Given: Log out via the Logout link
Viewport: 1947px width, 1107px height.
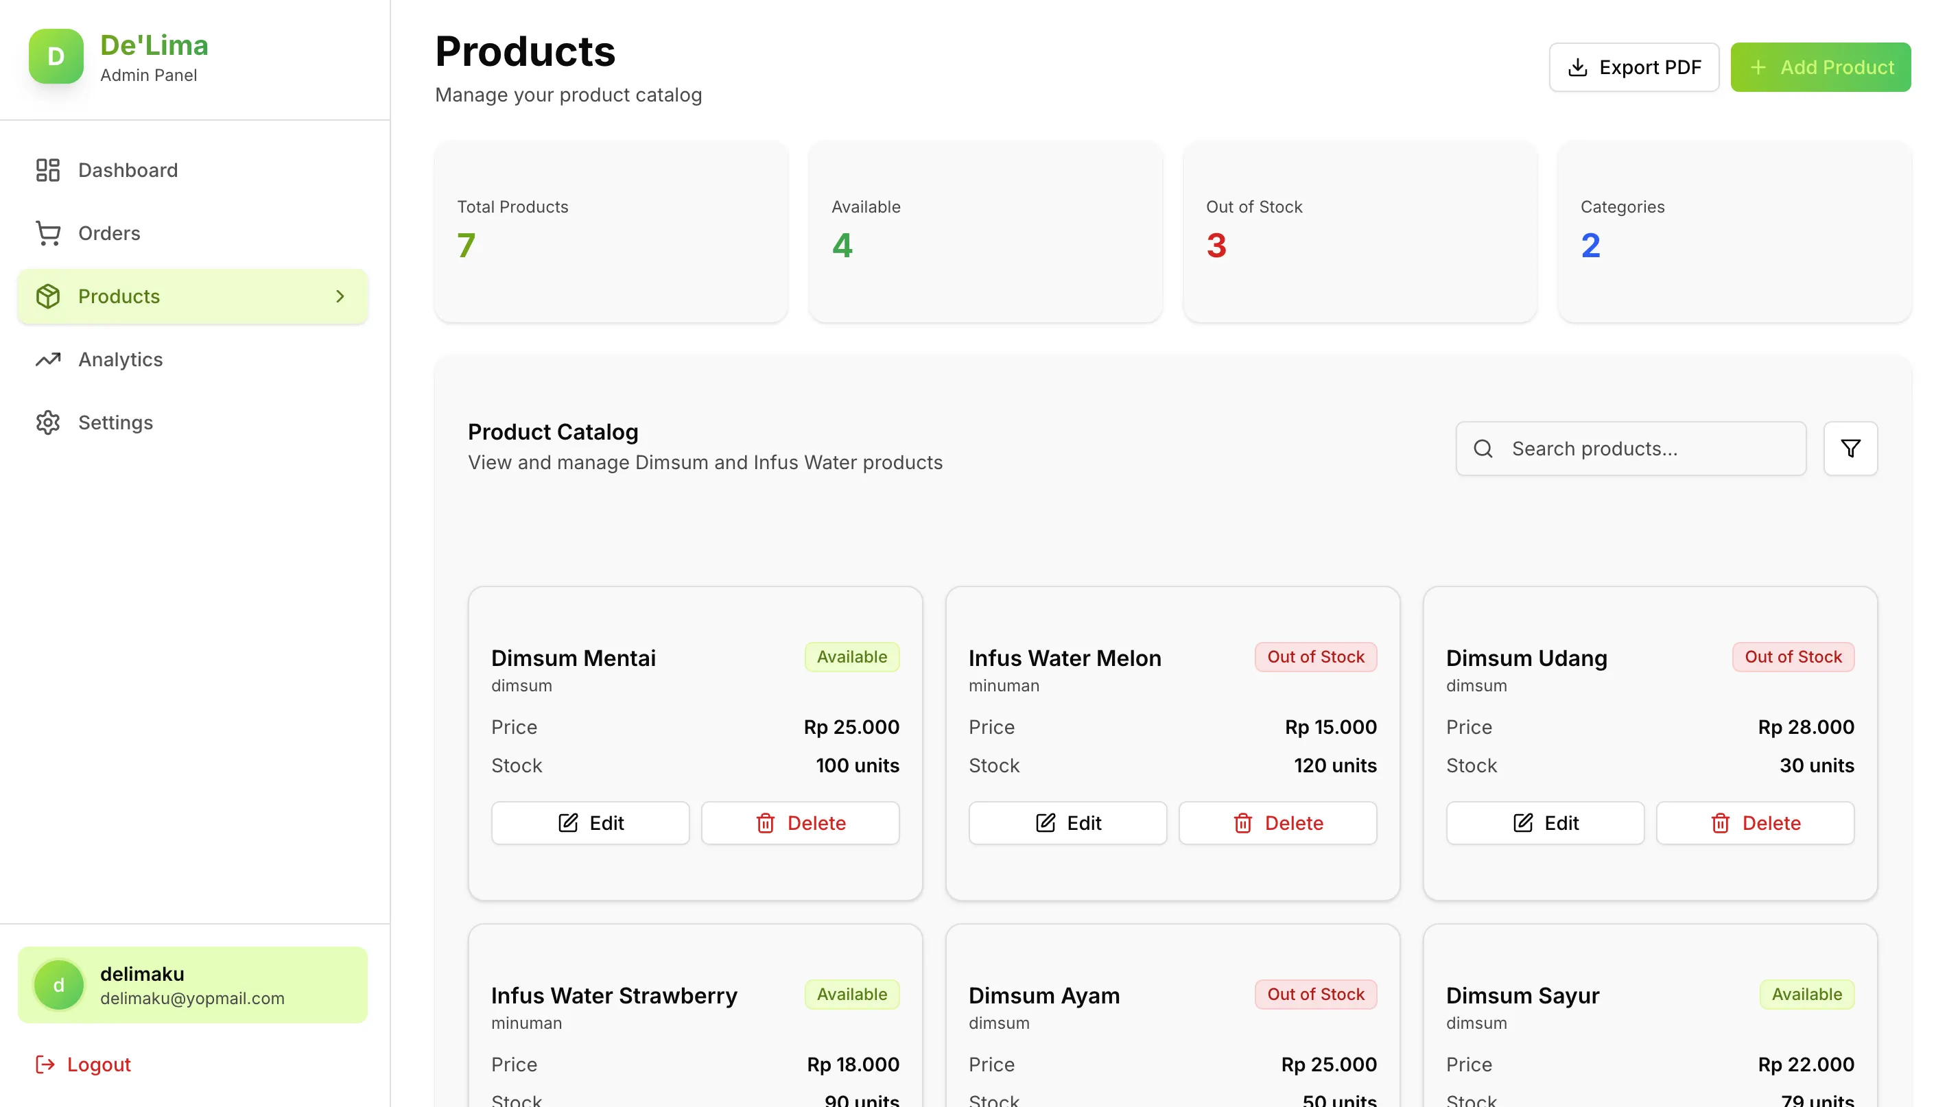Looking at the screenshot, I should click(x=84, y=1064).
